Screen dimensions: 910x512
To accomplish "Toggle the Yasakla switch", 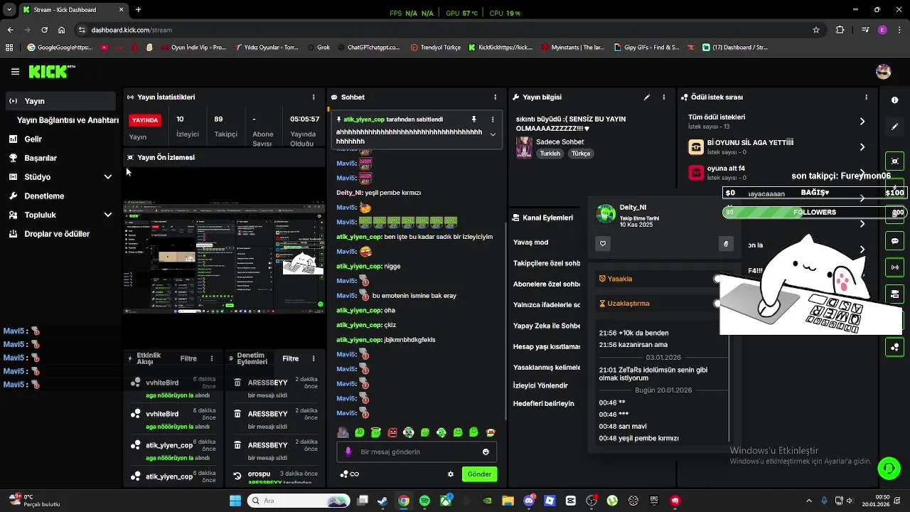I will click(x=718, y=279).
